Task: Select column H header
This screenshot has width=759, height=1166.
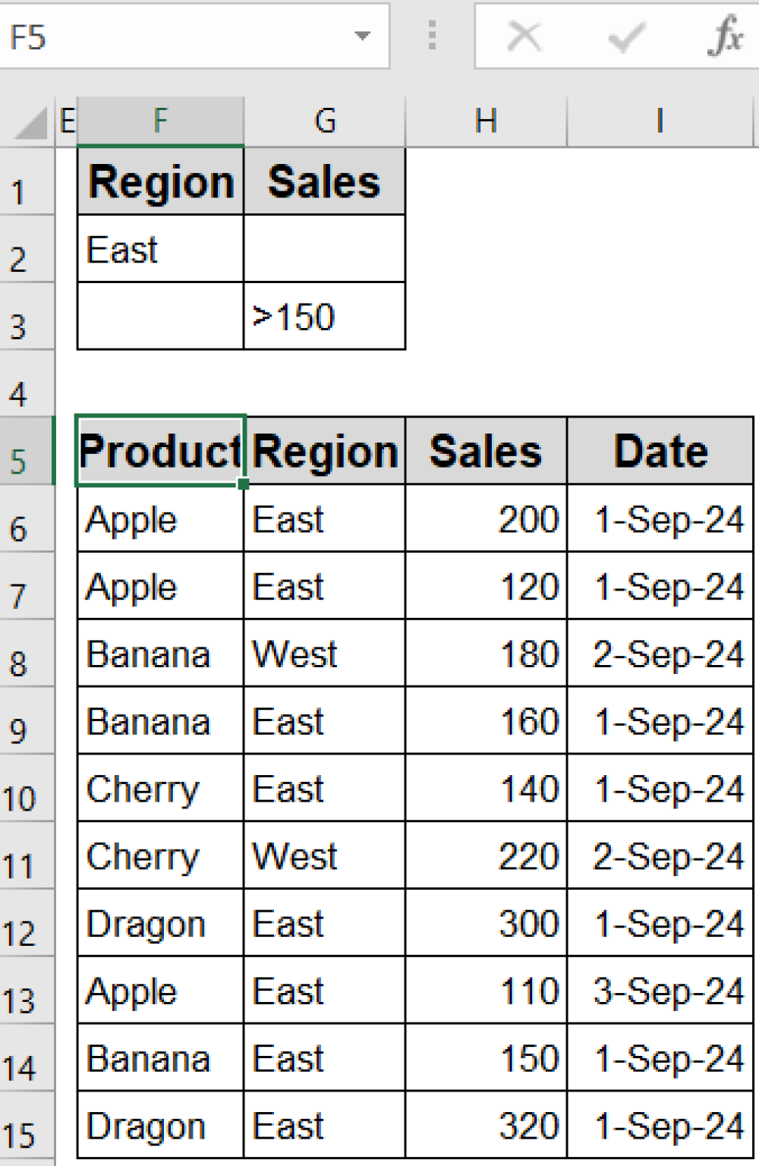Action: point(486,121)
